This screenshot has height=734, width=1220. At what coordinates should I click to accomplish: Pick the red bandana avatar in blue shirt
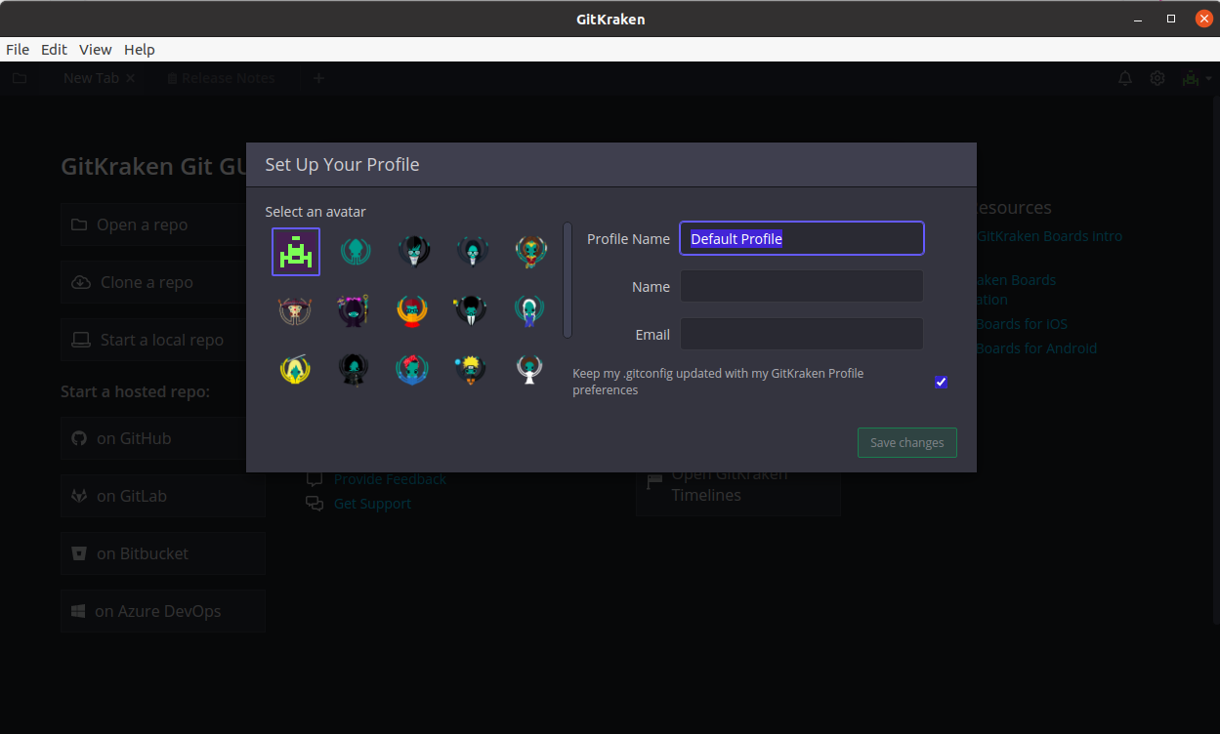point(413,369)
